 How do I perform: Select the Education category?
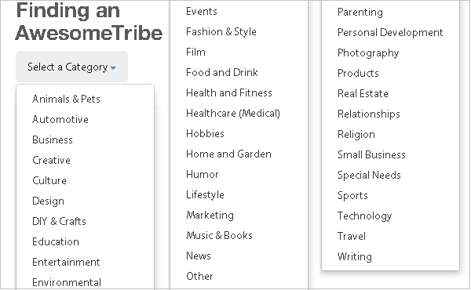[56, 241]
